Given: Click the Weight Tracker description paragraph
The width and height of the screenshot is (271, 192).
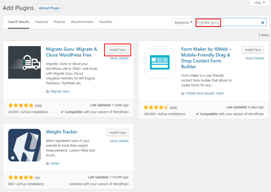Looking at the screenshot, I should click(70, 148).
